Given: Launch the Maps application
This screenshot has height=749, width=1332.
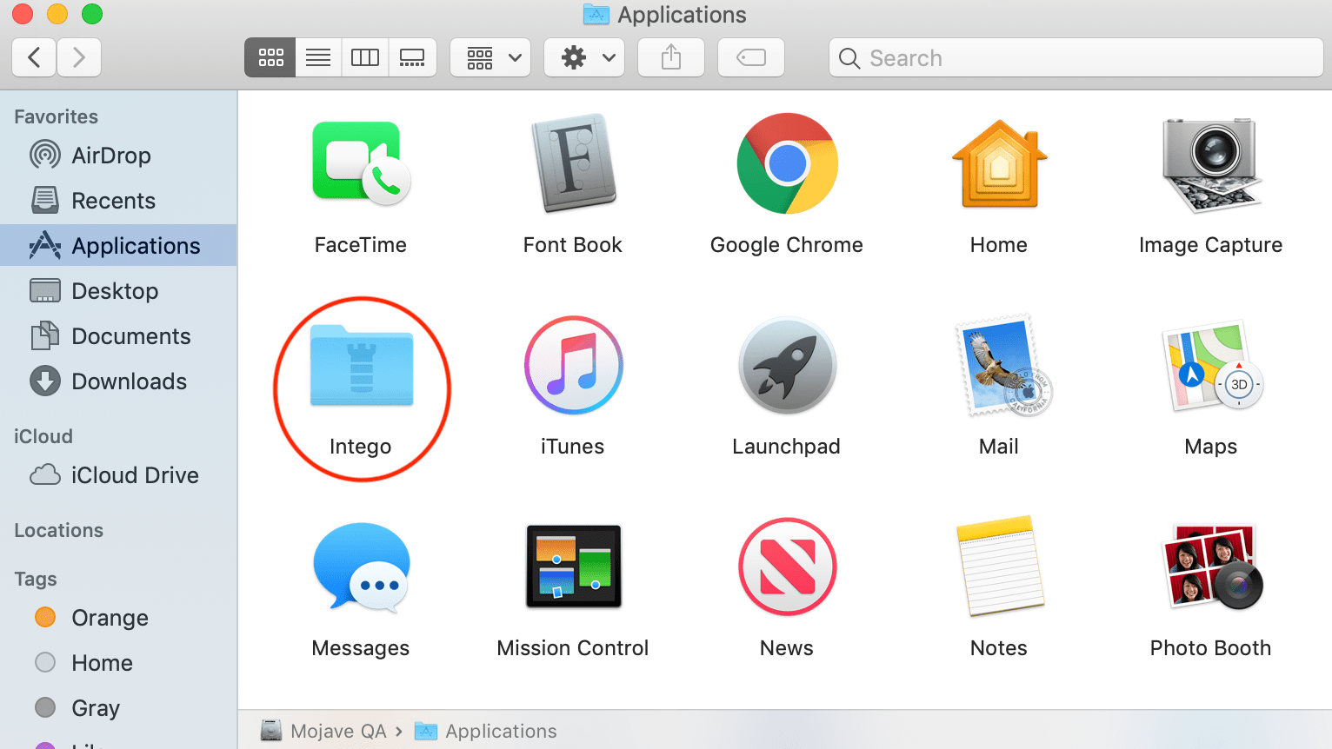Looking at the screenshot, I should 1210,365.
